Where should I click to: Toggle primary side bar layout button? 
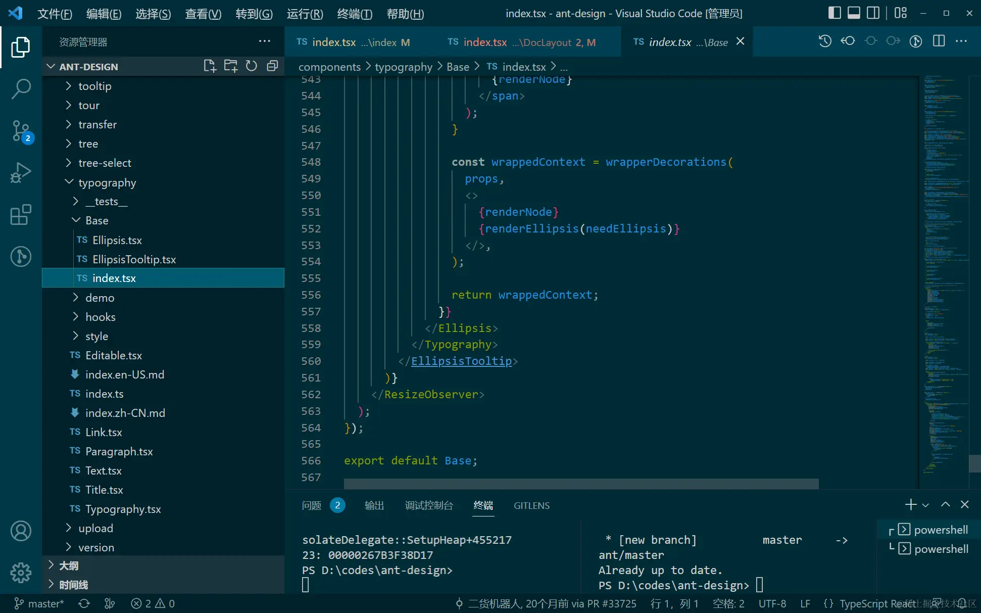(x=835, y=13)
